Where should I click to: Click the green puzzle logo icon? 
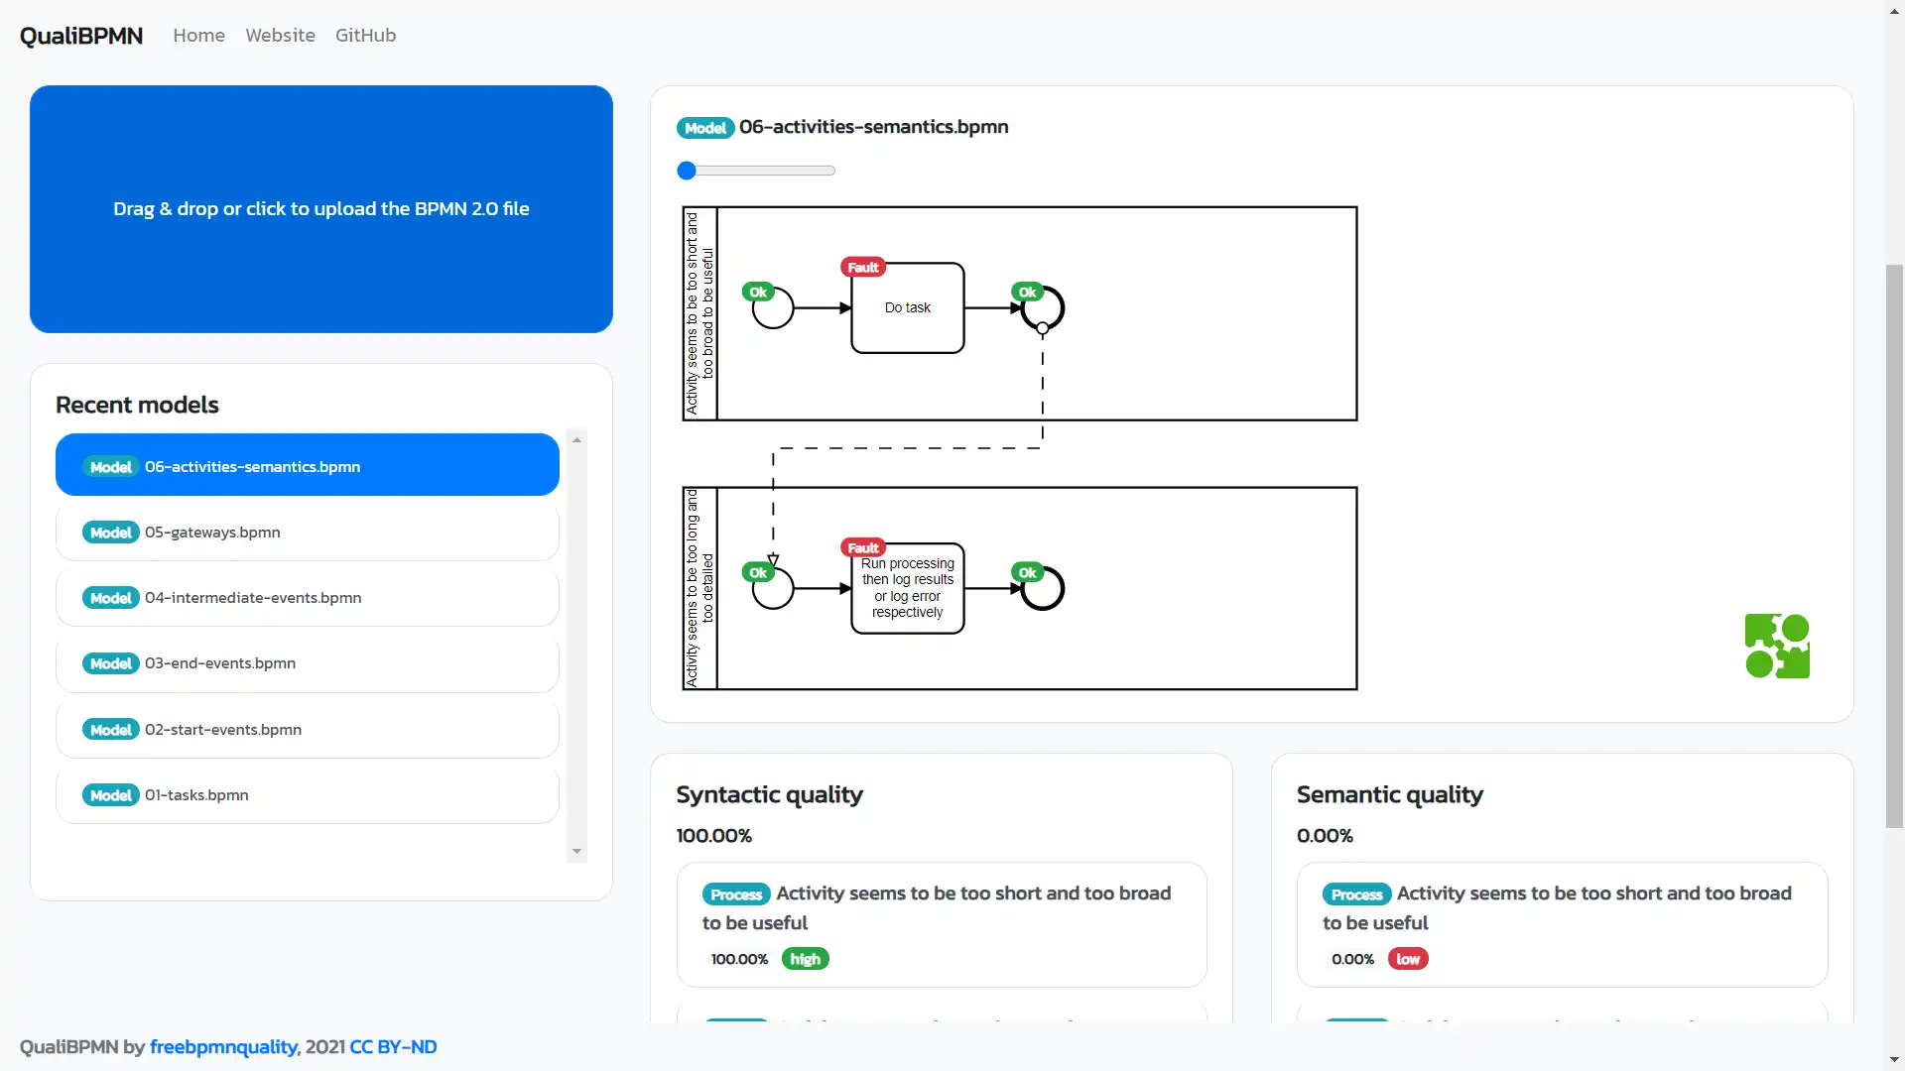pyautogui.click(x=1777, y=646)
